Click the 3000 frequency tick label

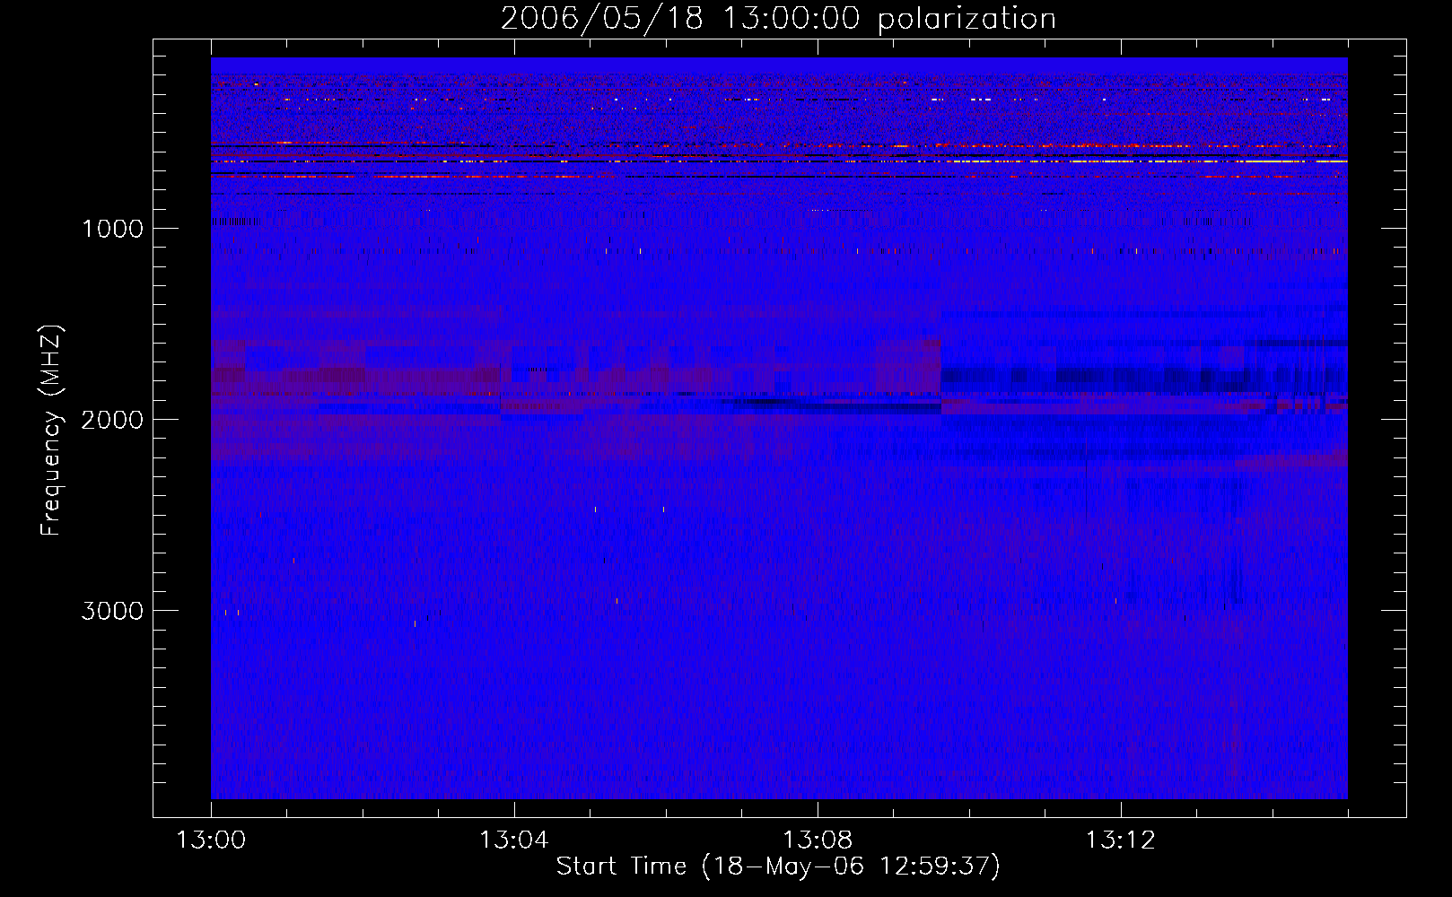point(112,611)
